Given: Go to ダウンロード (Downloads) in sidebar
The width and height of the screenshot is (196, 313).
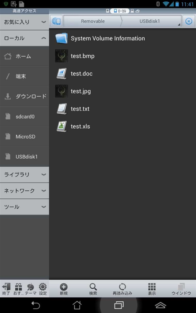Looking at the screenshot, I should pos(31,96).
